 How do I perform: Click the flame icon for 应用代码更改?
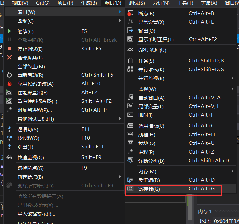[9, 84]
